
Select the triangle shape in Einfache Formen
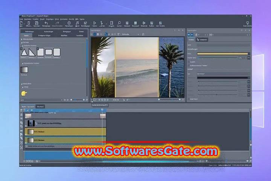(24, 52)
